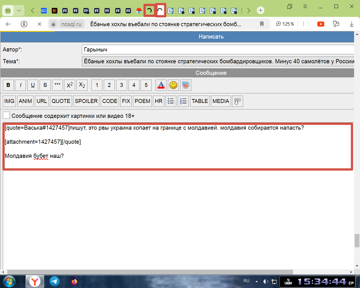Open a new tab with plus button
Viewport: 360px width, 288px height.
point(260,11)
